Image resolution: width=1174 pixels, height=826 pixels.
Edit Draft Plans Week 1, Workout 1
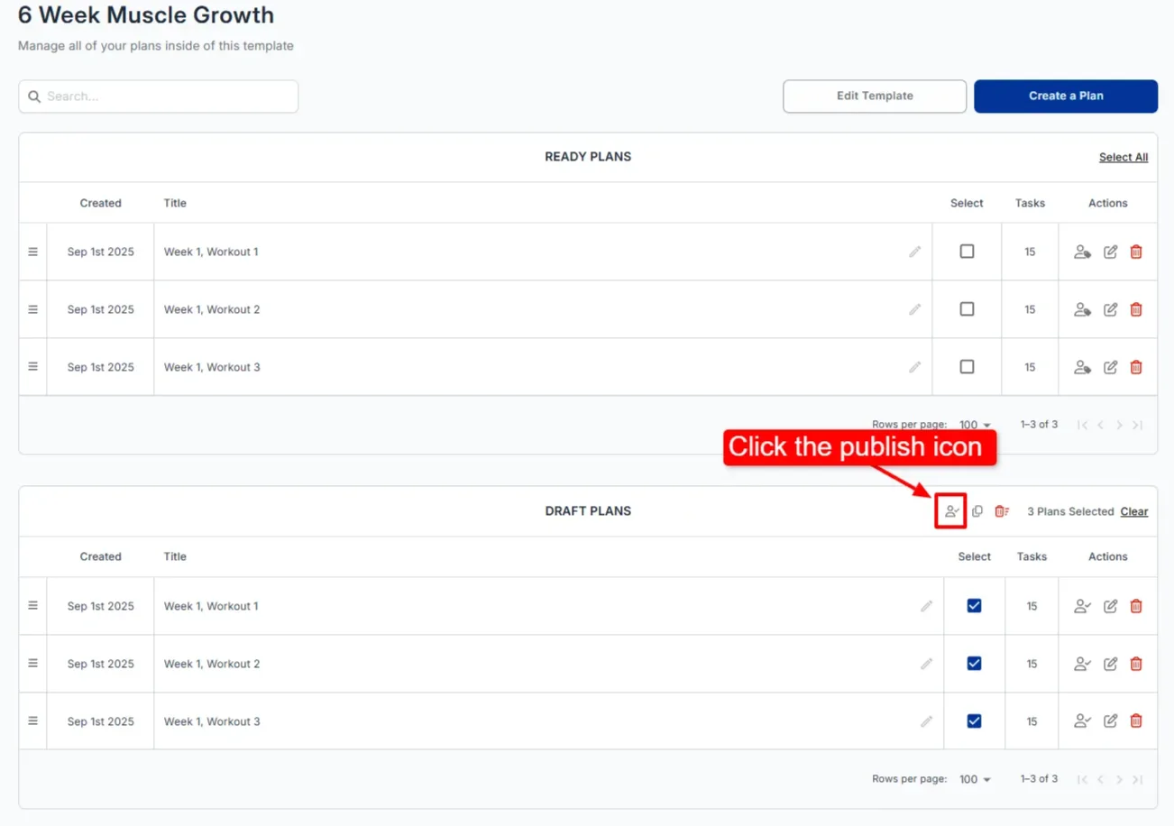pyautogui.click(x=1111, y=606)
